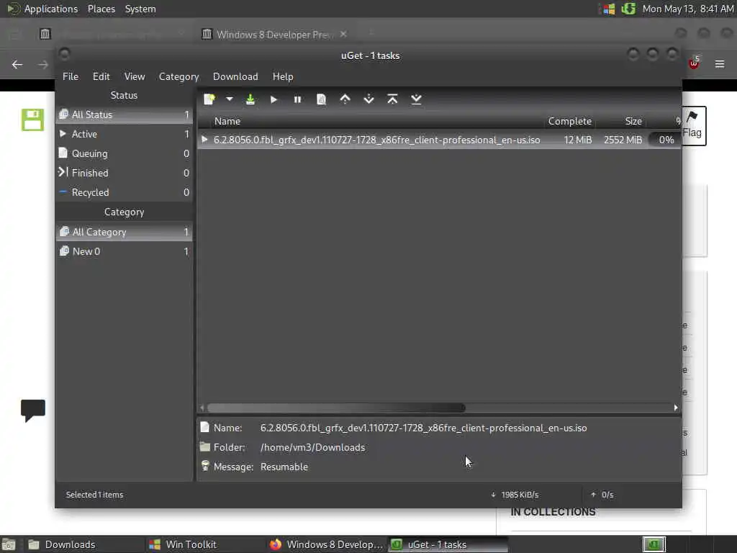The image size is (737, 553).
Task: Select the Queuing status filter
Action: tap(124, 153)
